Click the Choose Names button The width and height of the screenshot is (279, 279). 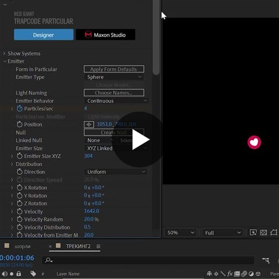[114, 93]
